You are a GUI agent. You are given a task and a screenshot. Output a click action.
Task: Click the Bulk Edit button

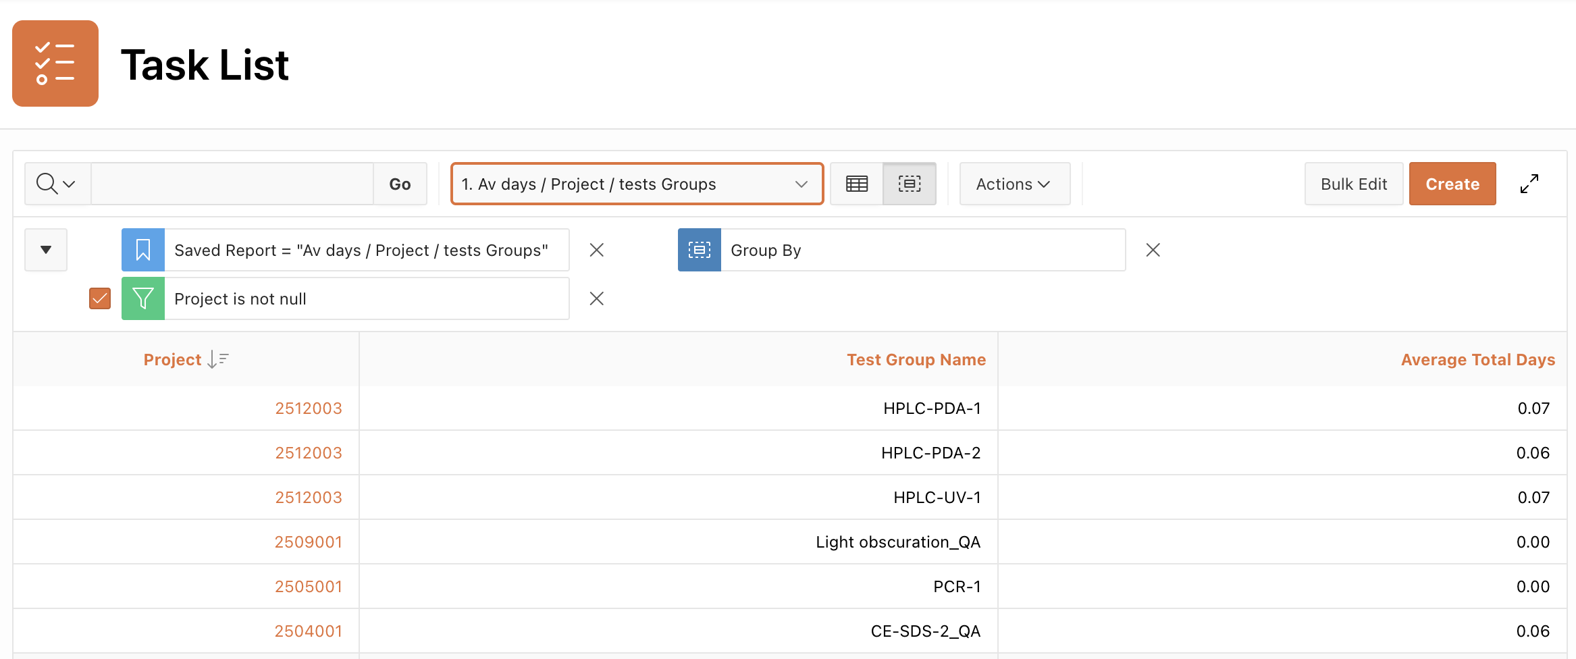[x=1353, y=184]
